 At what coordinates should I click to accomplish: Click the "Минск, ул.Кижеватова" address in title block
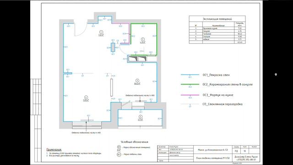[x=212, y=150]
